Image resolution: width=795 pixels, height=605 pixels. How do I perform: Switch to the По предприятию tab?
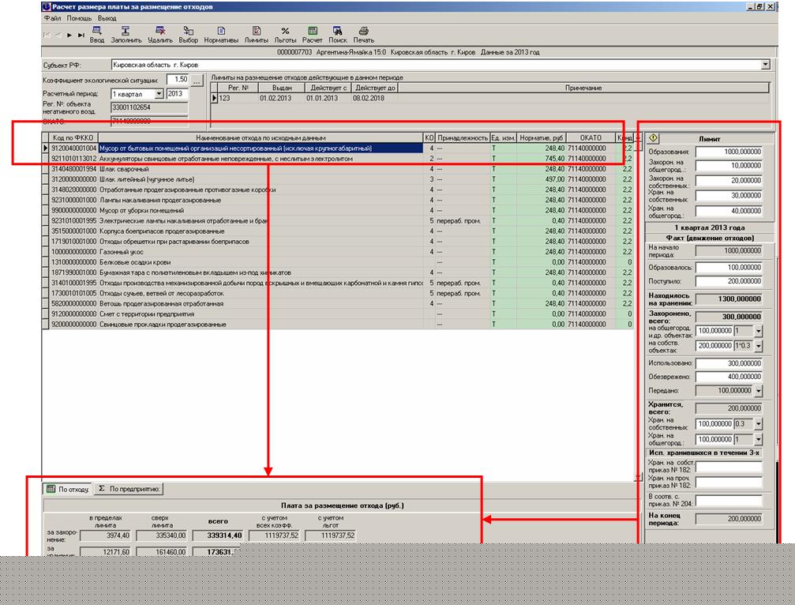coord(129,489)
